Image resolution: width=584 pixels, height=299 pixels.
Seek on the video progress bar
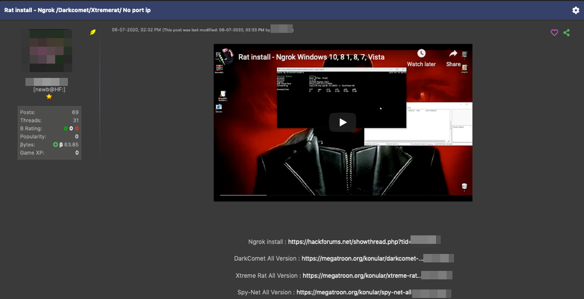(343, 195)
